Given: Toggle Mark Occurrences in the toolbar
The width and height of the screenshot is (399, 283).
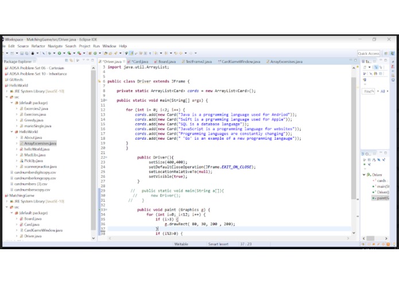Looking at the screenshot, I should (131, 53).
